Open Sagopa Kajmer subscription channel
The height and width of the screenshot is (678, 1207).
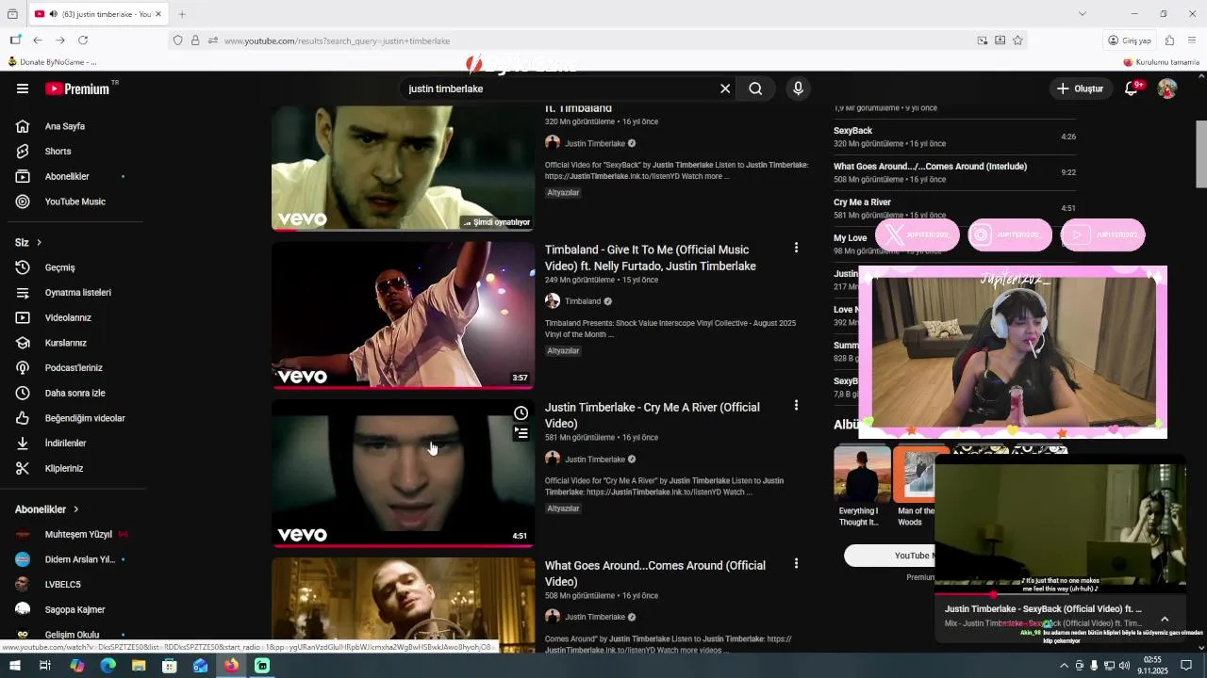[72, 609]
